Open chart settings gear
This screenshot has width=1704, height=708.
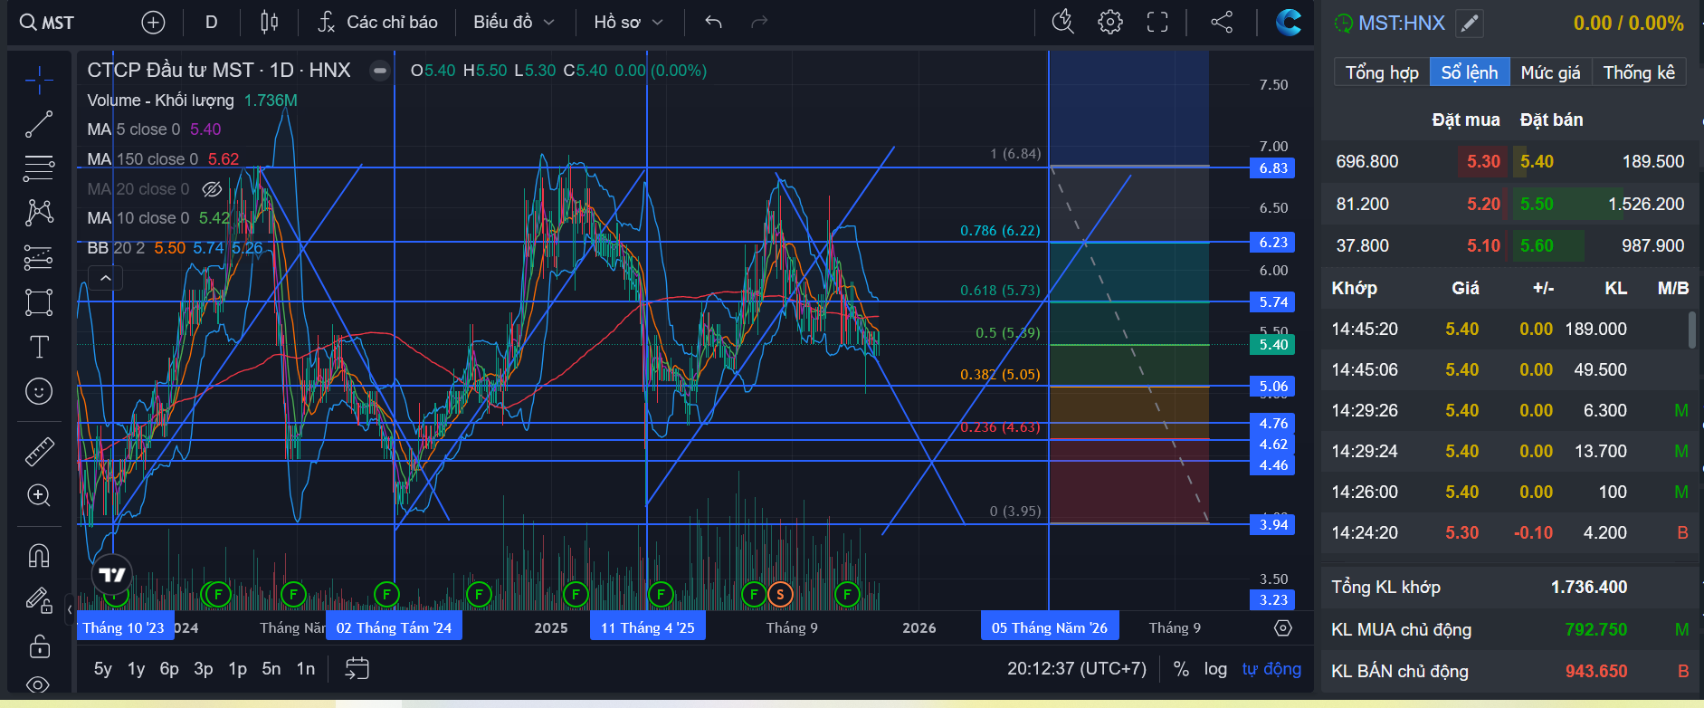click(x=1110, y=23)
